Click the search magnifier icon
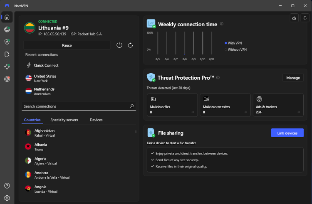Viewport: 312px width, 204px height. (x=132, y=106)
